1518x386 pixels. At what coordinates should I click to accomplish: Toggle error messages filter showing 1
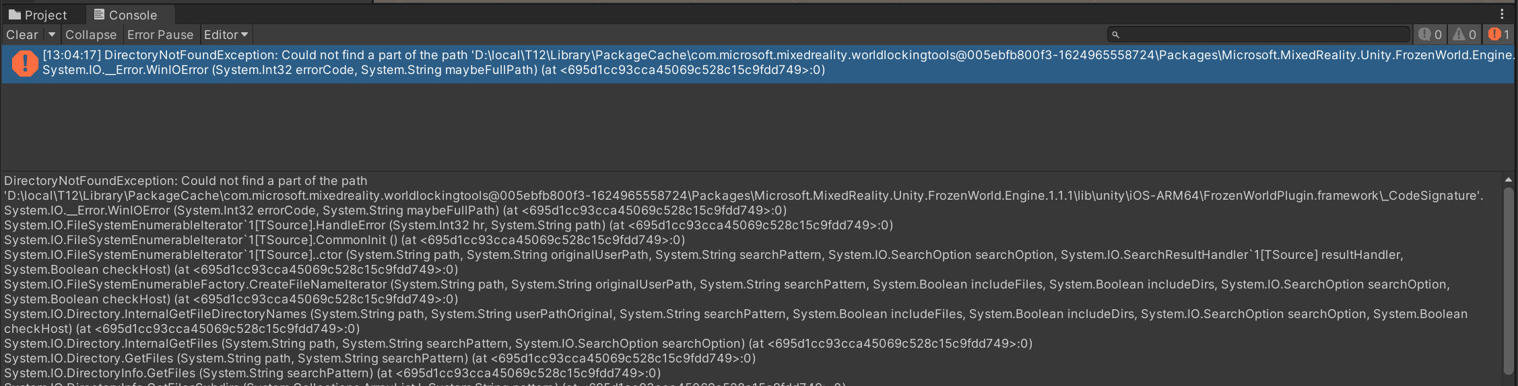[1499, 35]
